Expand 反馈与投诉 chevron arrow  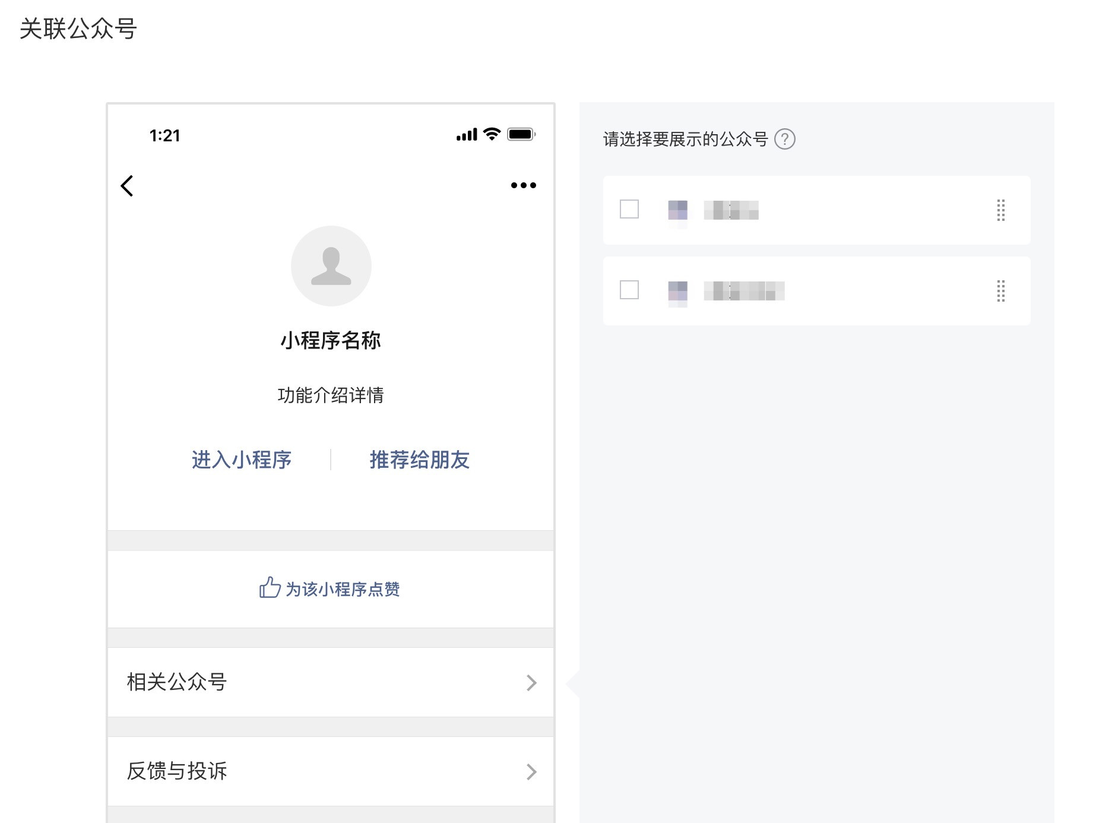[531, 771]
